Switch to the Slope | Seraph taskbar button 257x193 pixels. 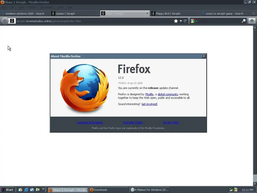coord(68,190)
